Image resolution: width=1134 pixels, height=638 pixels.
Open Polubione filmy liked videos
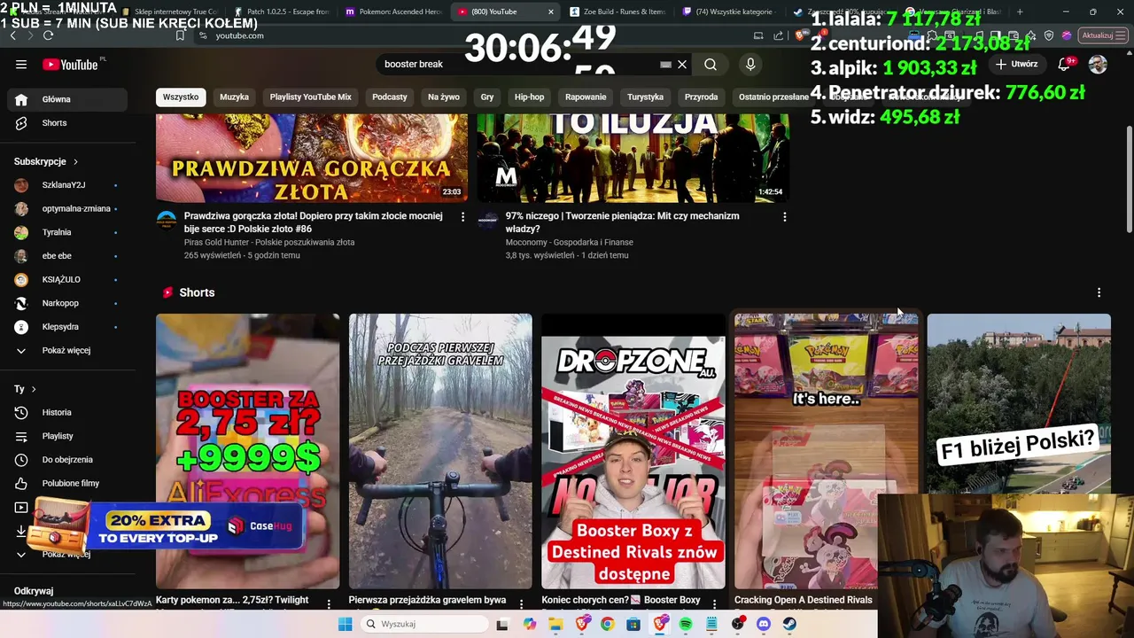[x=67, y=483]
